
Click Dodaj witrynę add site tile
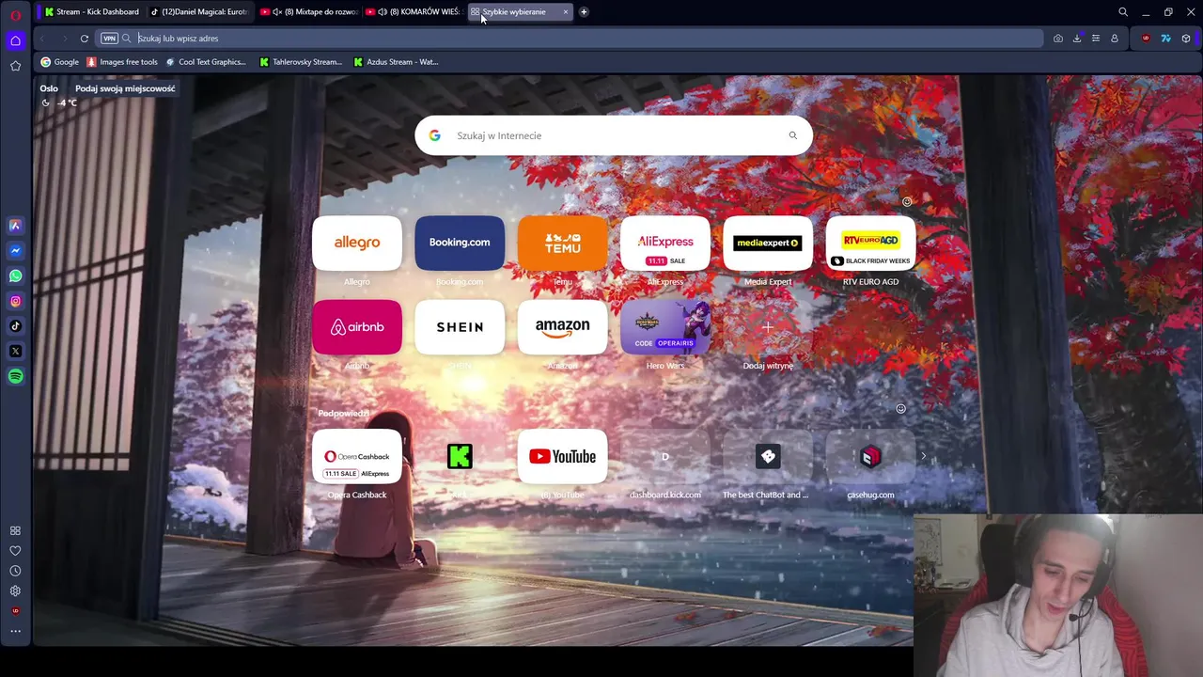pyautogui.click(x=768, y=327)
